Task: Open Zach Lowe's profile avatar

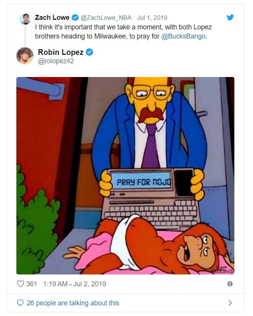Action: (25, 19)
